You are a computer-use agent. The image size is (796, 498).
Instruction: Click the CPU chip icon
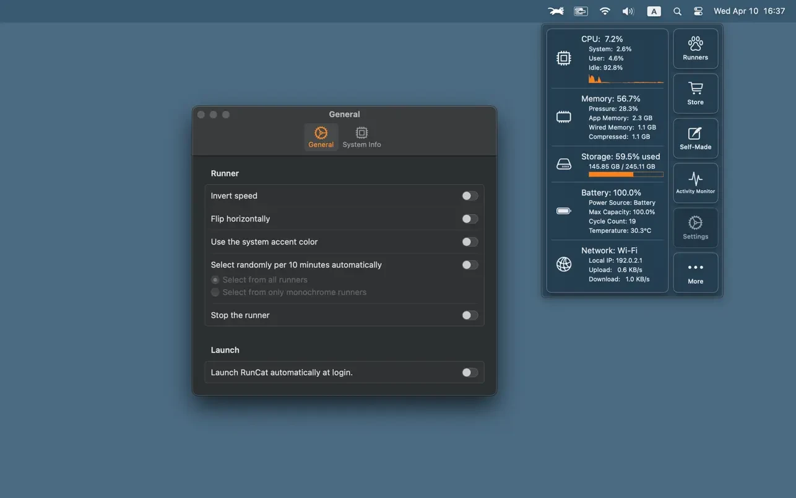(x=563, y=58)
